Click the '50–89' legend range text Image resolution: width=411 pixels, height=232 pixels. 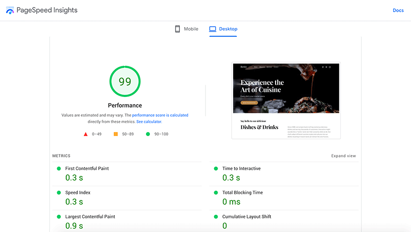(x=128, y=134)
